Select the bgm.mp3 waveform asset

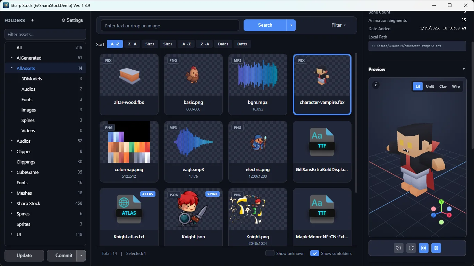point(258,75)
